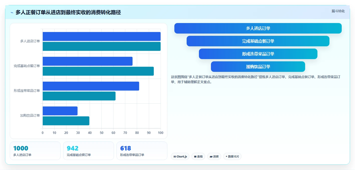355x170 pixels.
Task: Click the 1000 value in the stat card
Action: (x=21, y=148)
